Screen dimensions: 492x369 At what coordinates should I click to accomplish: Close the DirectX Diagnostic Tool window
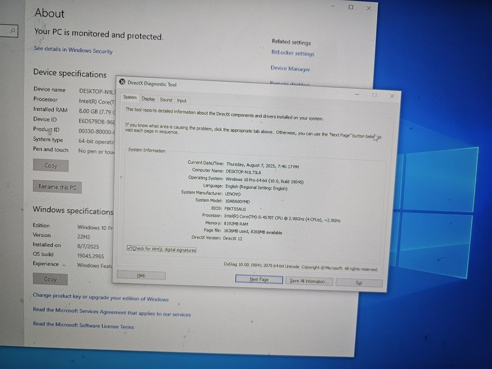(392, 96)
